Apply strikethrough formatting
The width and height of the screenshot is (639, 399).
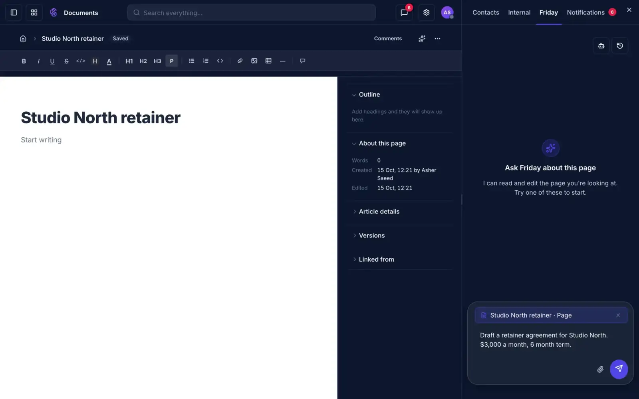[66, 61]
